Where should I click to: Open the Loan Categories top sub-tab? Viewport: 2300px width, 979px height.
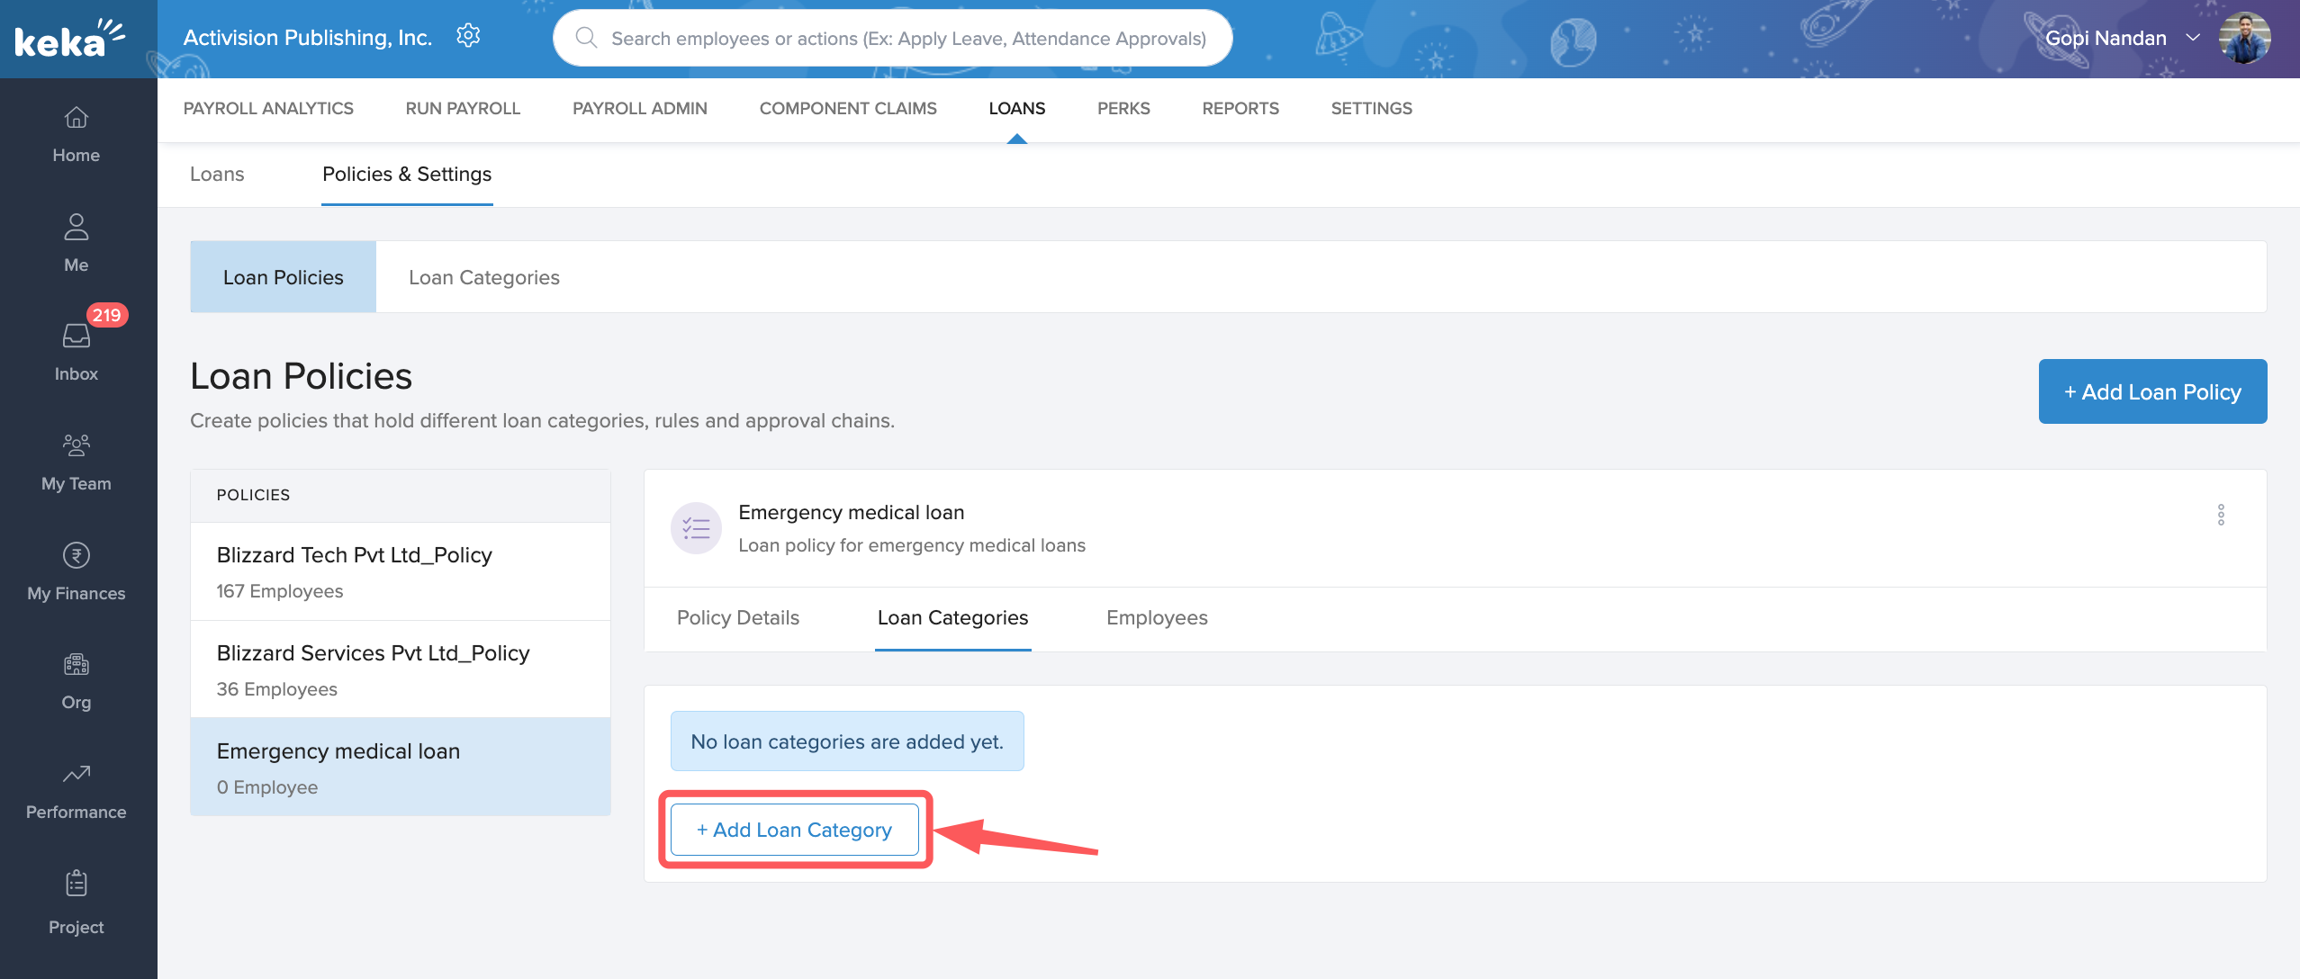click(483, 277)
